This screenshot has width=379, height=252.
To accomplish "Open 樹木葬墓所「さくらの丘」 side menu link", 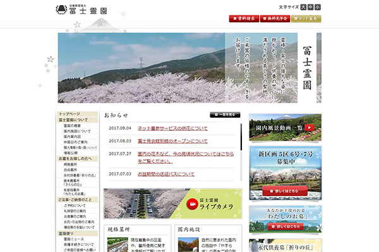I will [x=73, y=183].
